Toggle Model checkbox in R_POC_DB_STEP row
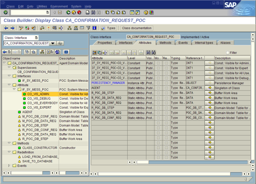The image size is (256, 184). pyautogui.click(x=158, y=93)
